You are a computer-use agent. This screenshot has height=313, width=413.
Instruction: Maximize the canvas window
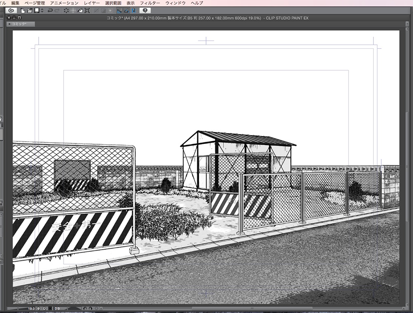(19, 18)
